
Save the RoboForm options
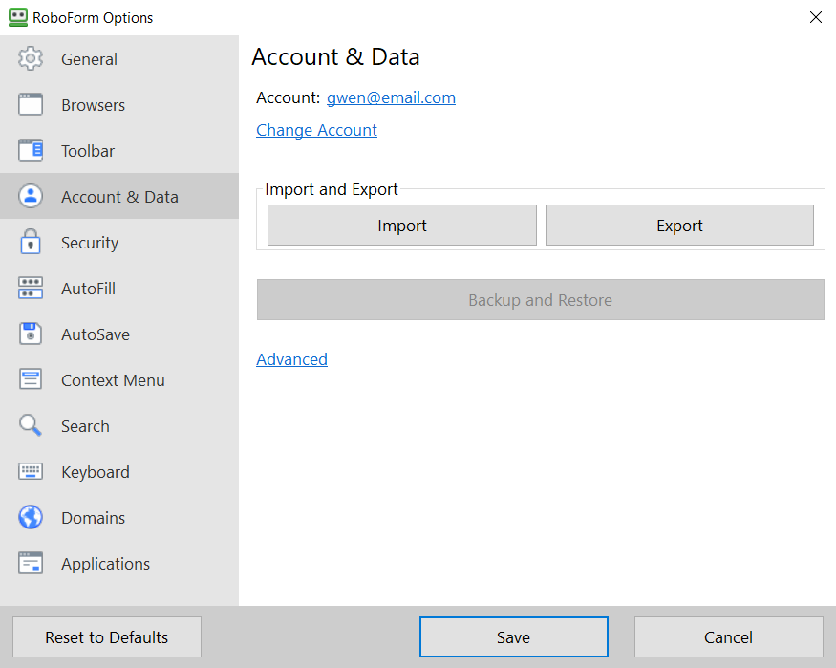click(513, 637)
